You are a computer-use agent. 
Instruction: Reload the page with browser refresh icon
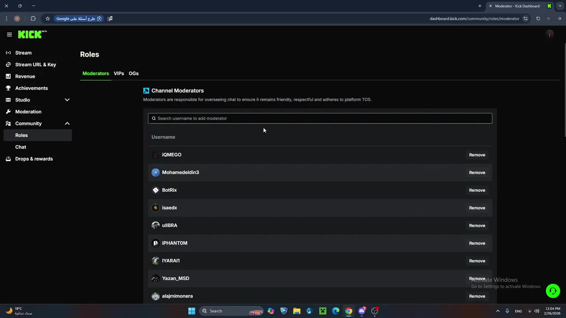[x=538, y=19]
